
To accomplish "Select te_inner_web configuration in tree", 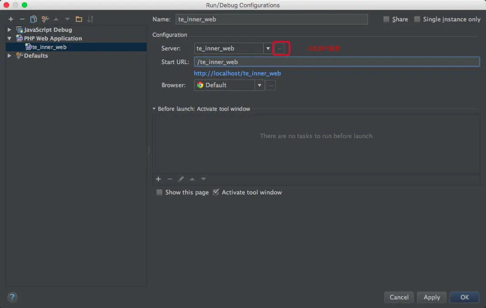I will point(76,47).
